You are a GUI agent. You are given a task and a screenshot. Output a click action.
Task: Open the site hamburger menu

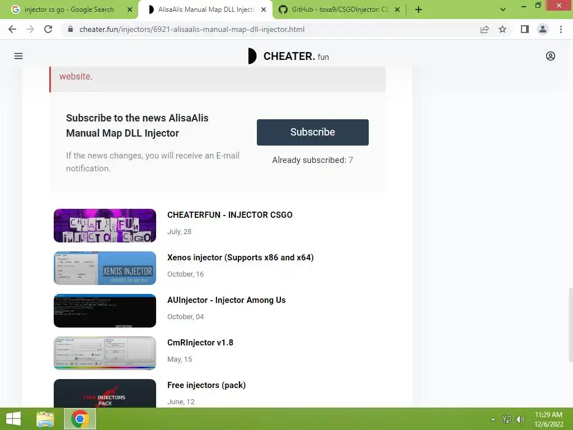(18, 56)
